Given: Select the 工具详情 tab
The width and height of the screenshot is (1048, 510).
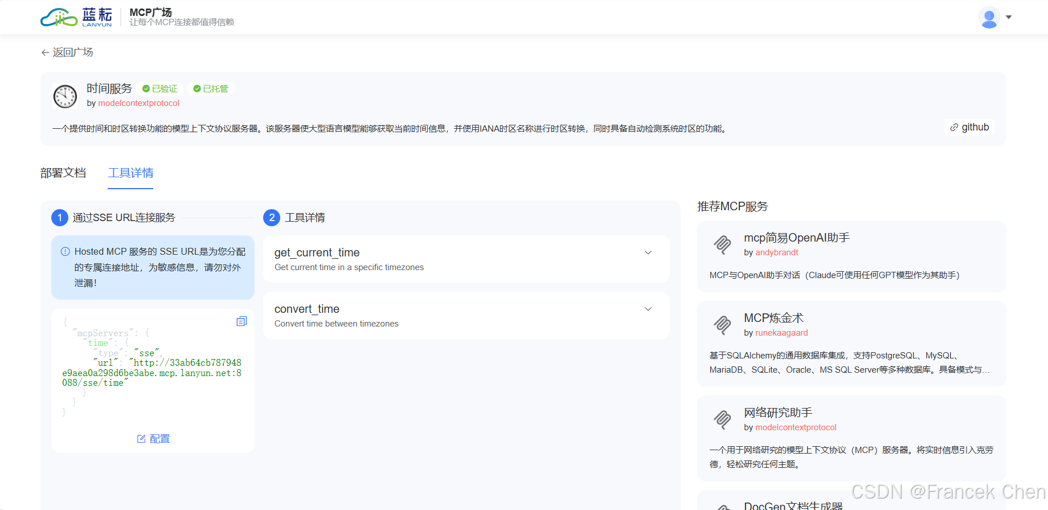Looking at the screenshot, I should (130, 173).
